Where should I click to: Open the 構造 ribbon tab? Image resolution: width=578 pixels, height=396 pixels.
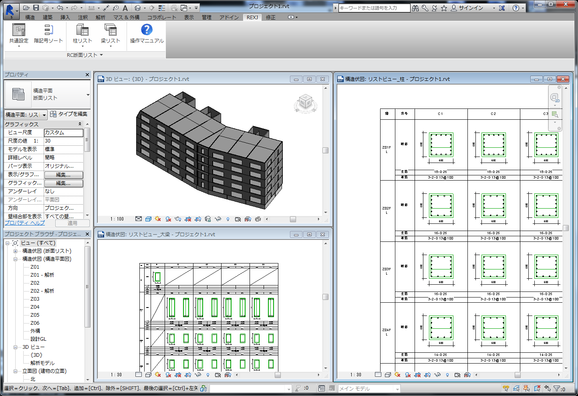pyautogui.click(x=30, y=17)
